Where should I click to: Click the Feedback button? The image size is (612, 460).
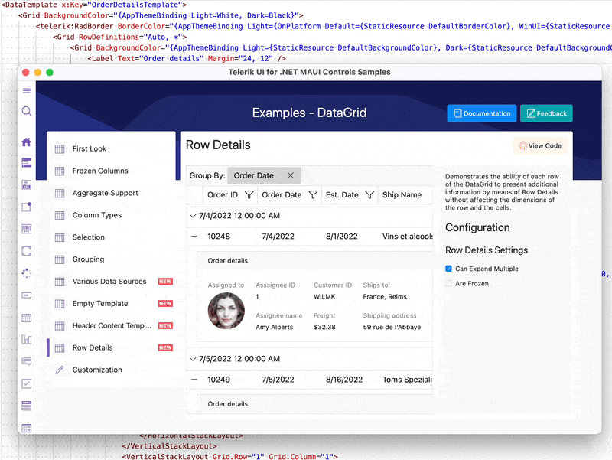tap(546, 113)
